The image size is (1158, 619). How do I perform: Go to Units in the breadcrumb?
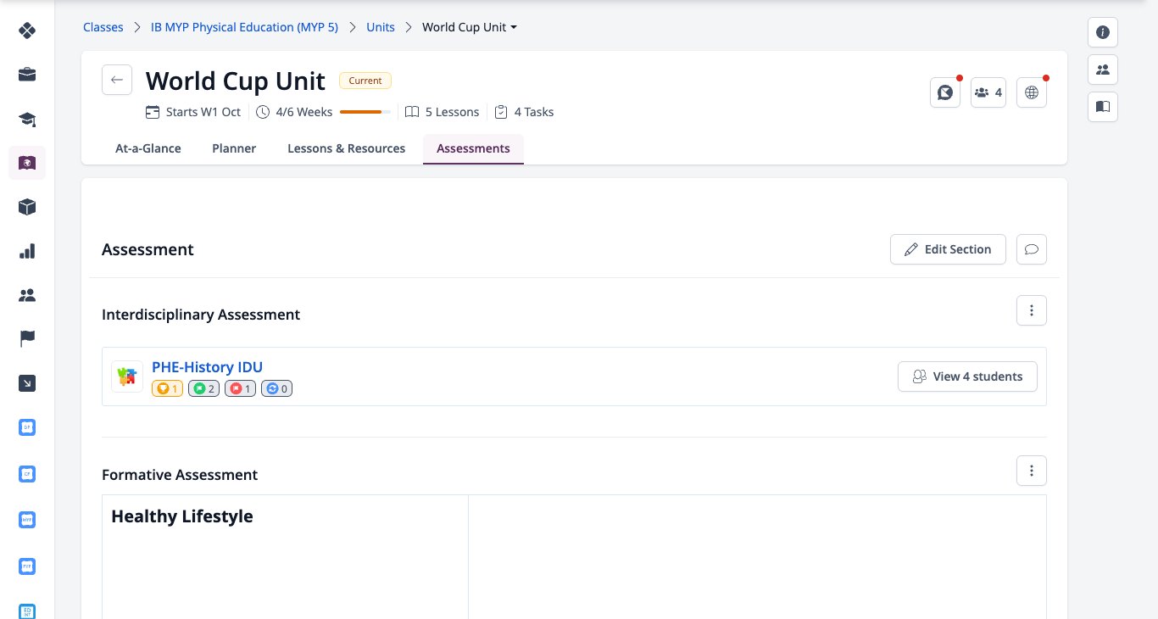pos(381,27)
